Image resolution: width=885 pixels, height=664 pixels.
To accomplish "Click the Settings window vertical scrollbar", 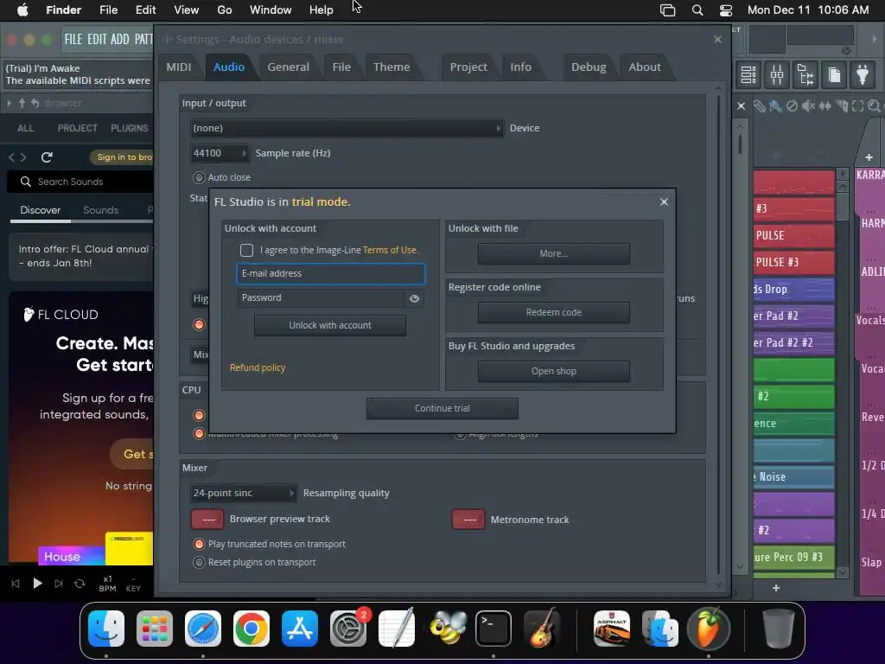I will (x=718, y=335).
